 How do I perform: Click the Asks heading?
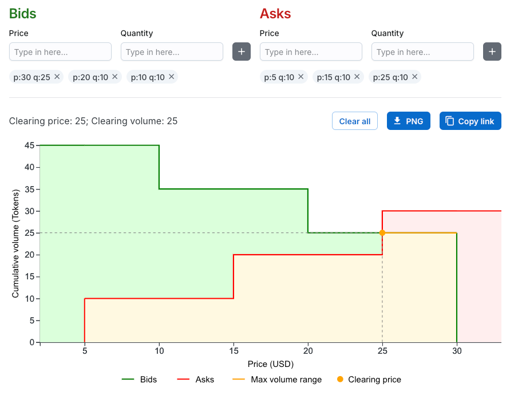[x=275, y=14]
